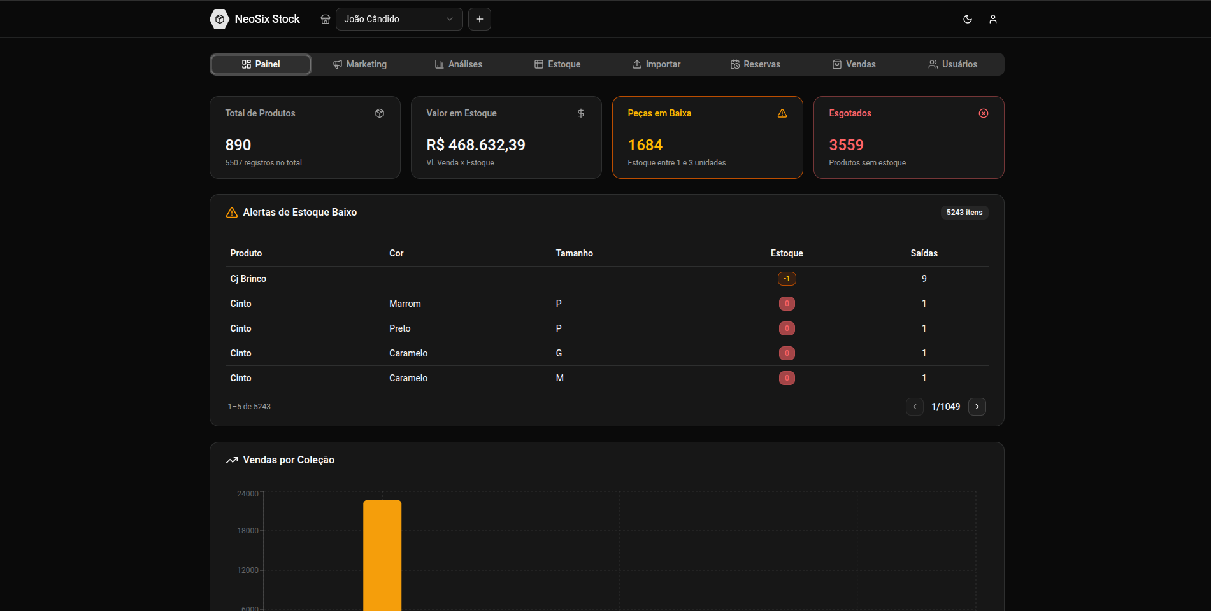Click the Produto column header
1211x611 pixels.
(246, 253)
